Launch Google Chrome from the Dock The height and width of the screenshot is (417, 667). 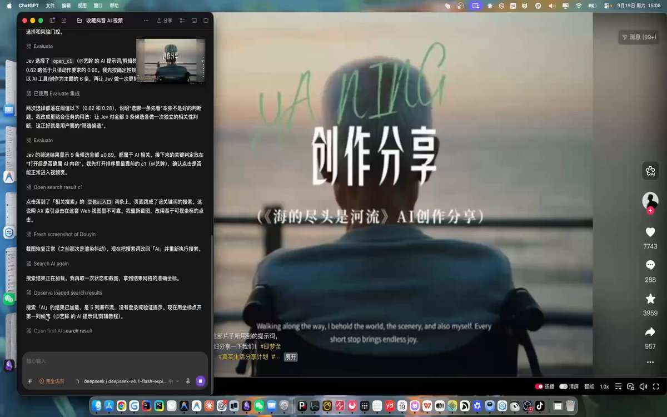121,406
